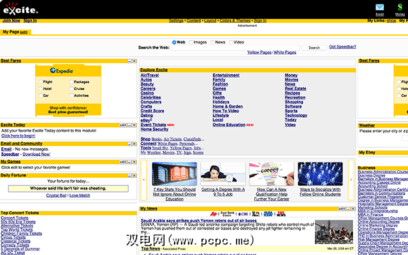Choose the Flight option in Expedia

[40, 82]
